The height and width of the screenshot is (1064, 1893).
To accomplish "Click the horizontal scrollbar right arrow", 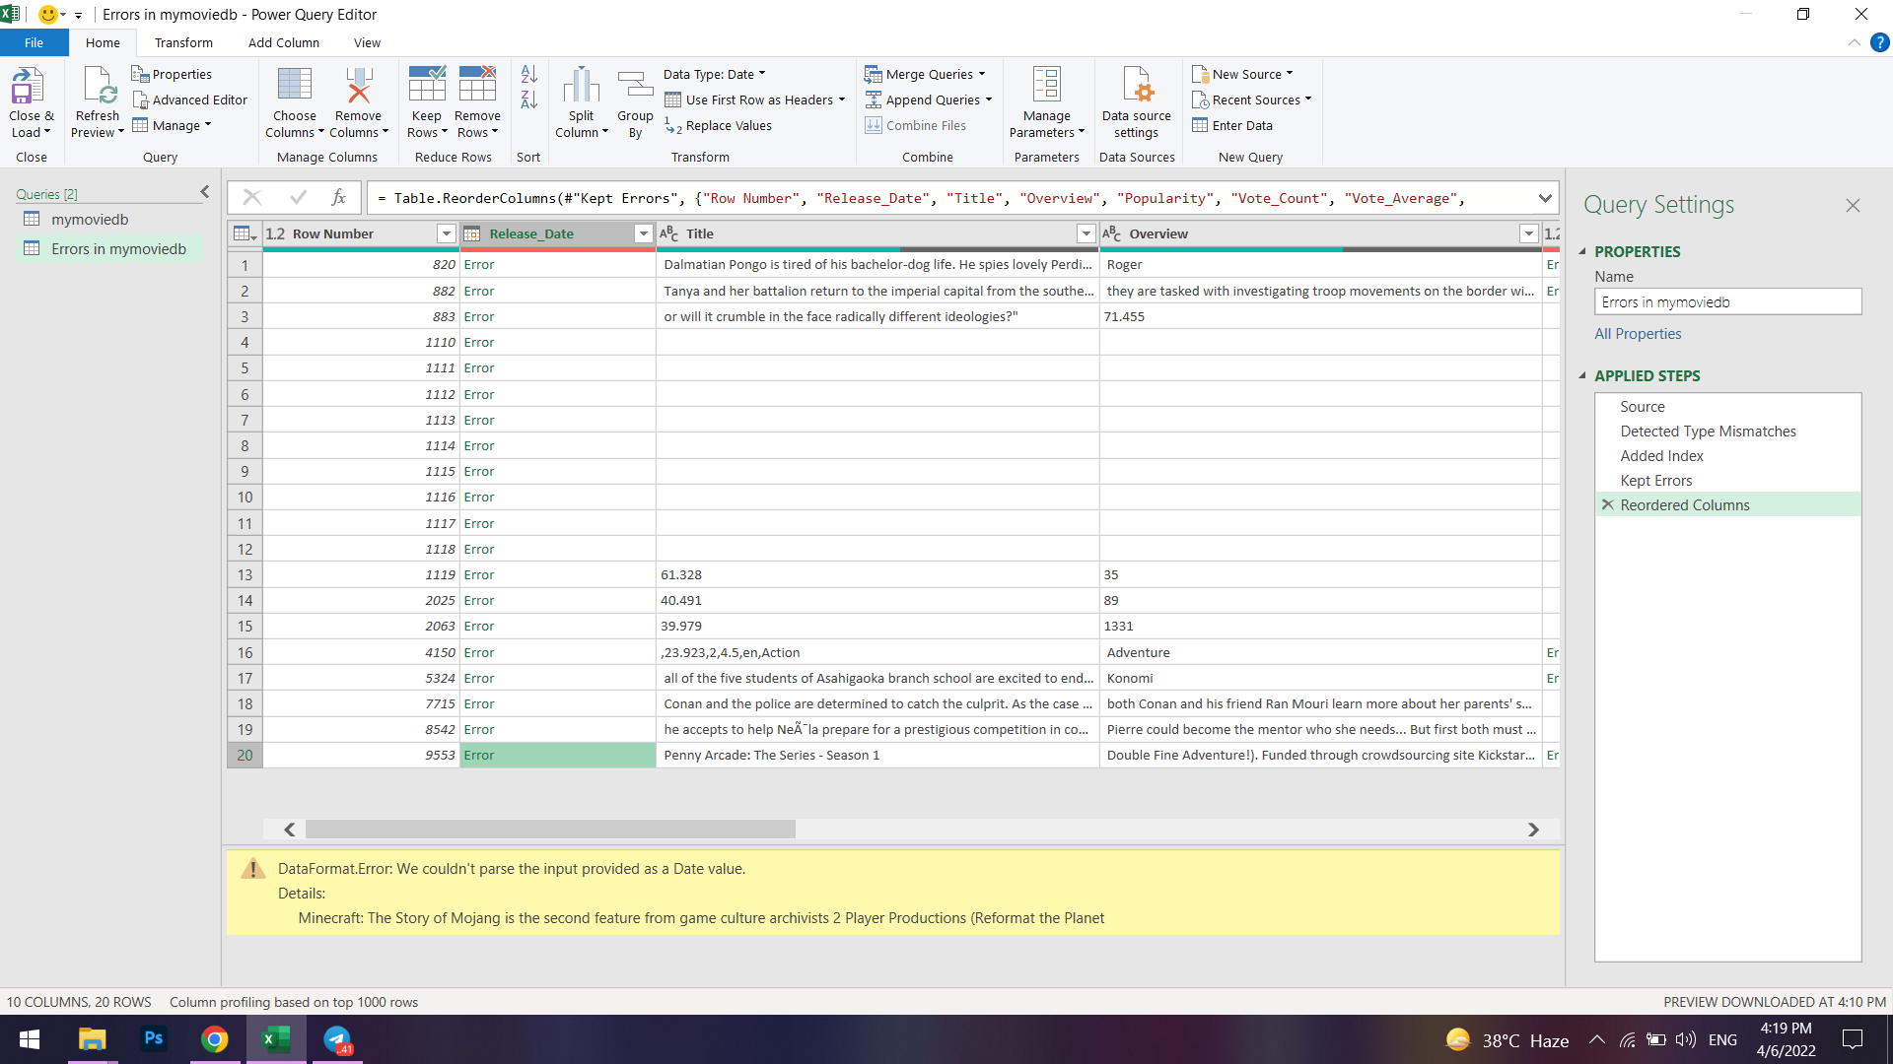I will [x=1533, y=830].
